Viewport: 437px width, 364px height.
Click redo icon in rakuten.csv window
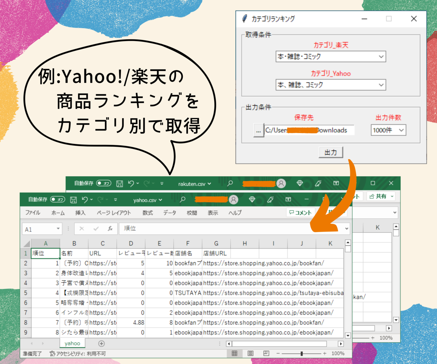click(x=147, y=183)
